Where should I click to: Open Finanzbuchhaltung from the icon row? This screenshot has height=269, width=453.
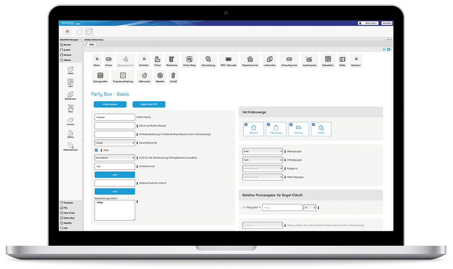coord(123,76)
